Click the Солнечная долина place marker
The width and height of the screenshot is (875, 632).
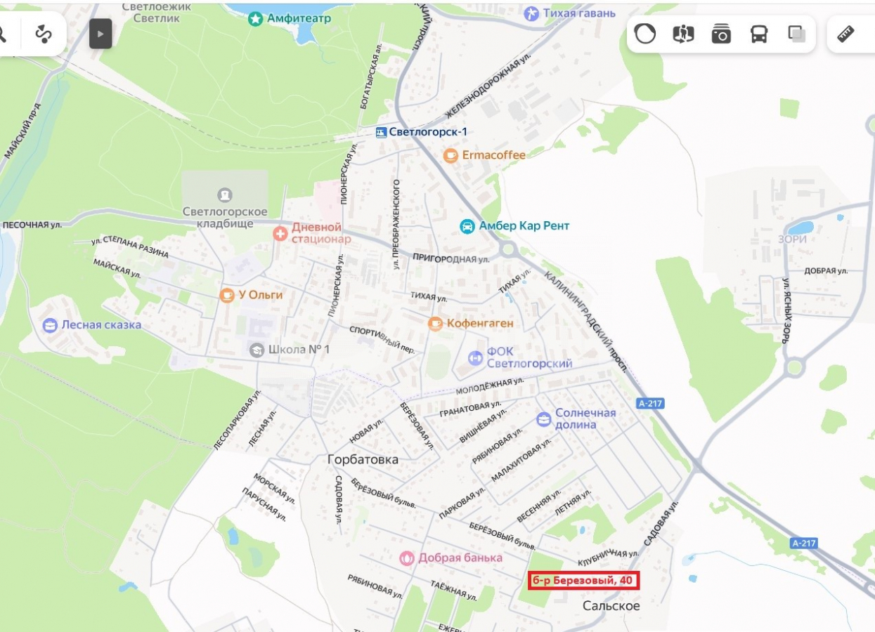tap(544, 419)
